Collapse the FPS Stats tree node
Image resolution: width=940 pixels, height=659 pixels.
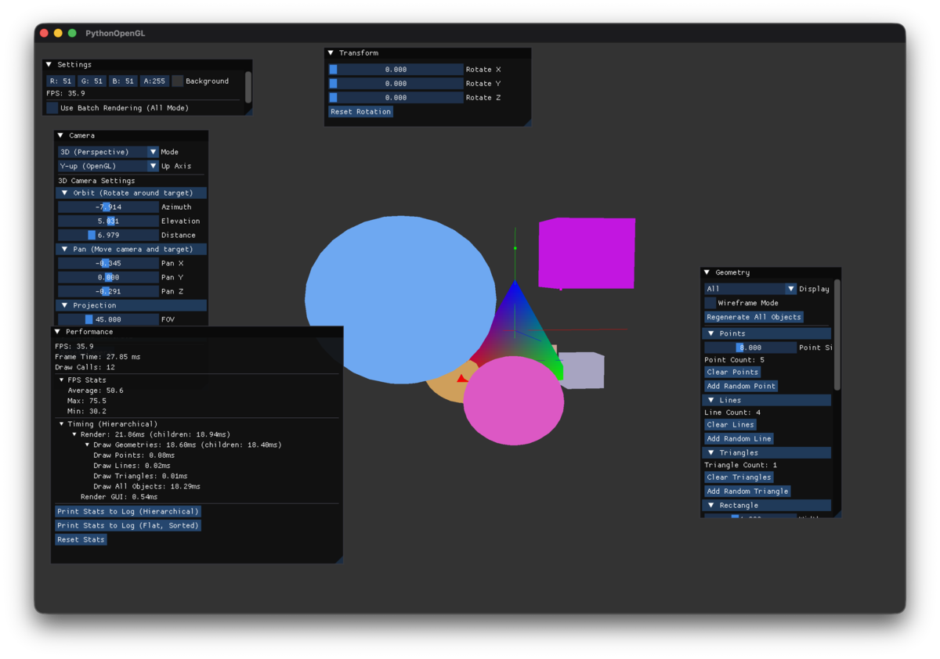pyautogui.click(x=62, y=380)
